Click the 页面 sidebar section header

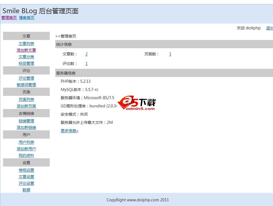click(x=26, y=92)
